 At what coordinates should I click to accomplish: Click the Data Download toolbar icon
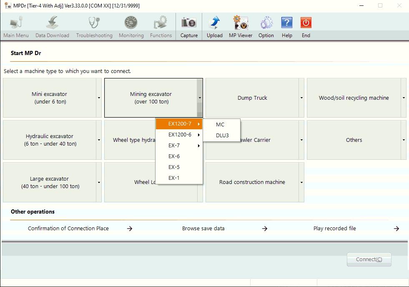(52, 23)
